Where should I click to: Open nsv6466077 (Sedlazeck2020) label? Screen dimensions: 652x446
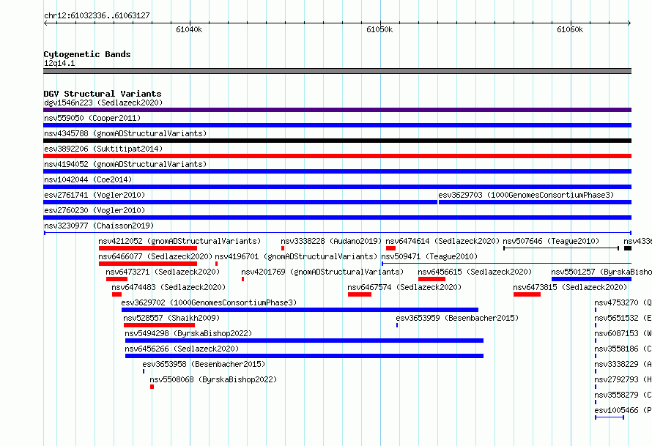point(155,256)
